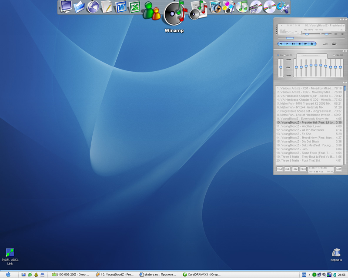Open the Recycle Bin (Корзина)
348x278 pixels.
coord(336,253)
